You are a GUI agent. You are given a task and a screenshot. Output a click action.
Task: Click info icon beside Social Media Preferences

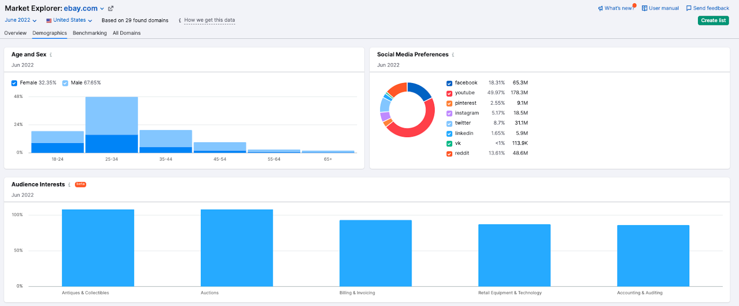click(x=453, y=54)
